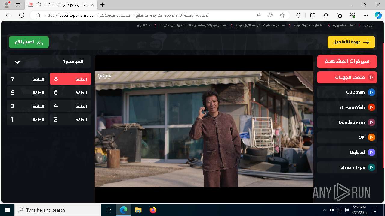Activate the read aloud icon
Screen dimensions: 385x216
(270, 15)
